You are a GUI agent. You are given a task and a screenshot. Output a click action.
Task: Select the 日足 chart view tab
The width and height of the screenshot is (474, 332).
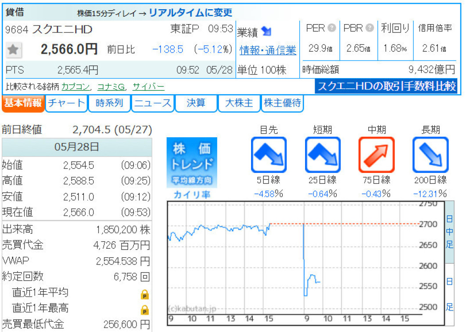pos(449,294)
